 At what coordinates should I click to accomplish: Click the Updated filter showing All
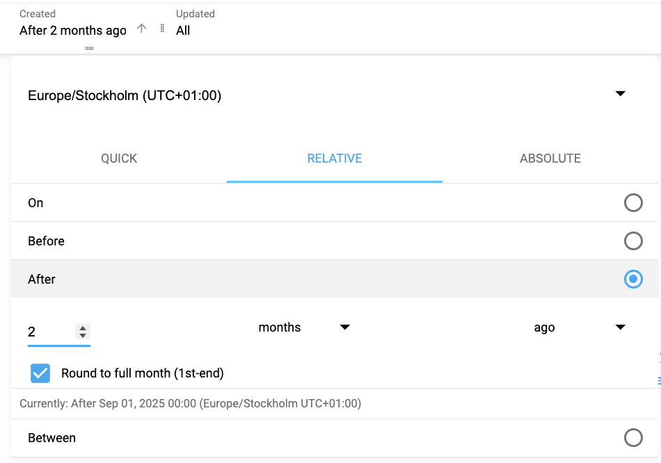(x=183, y=30)
